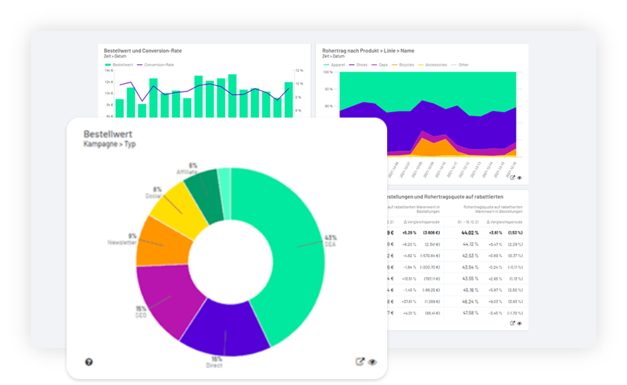Select the tallest green bar in the bar chart
This screenshot has height=385, width=627.
[232, 96]
